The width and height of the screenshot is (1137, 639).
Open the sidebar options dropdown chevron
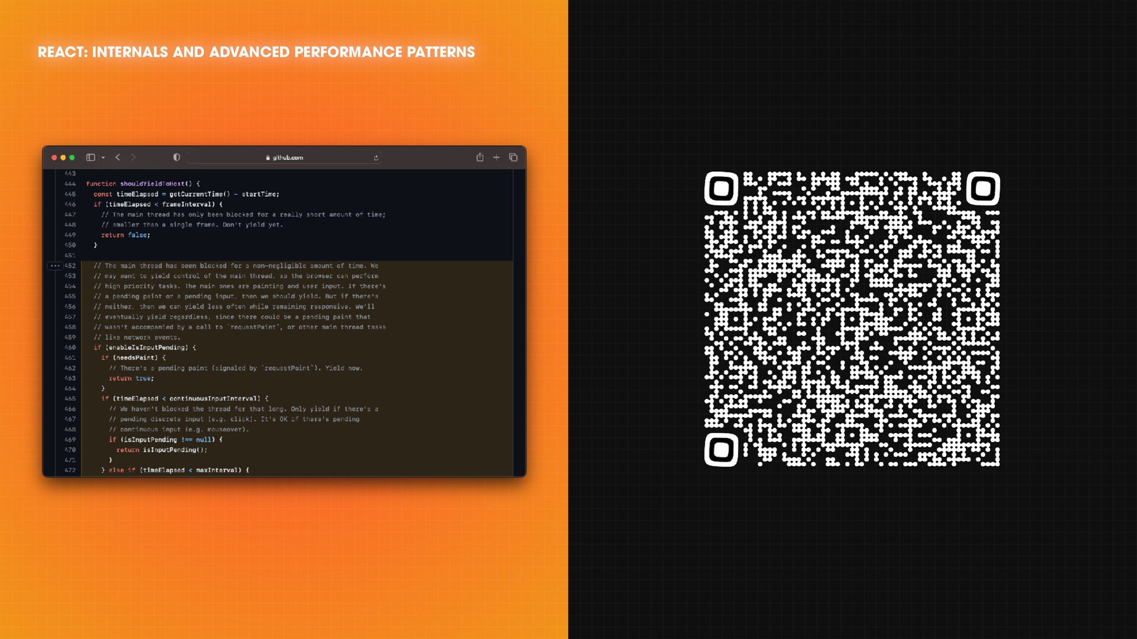103,157
